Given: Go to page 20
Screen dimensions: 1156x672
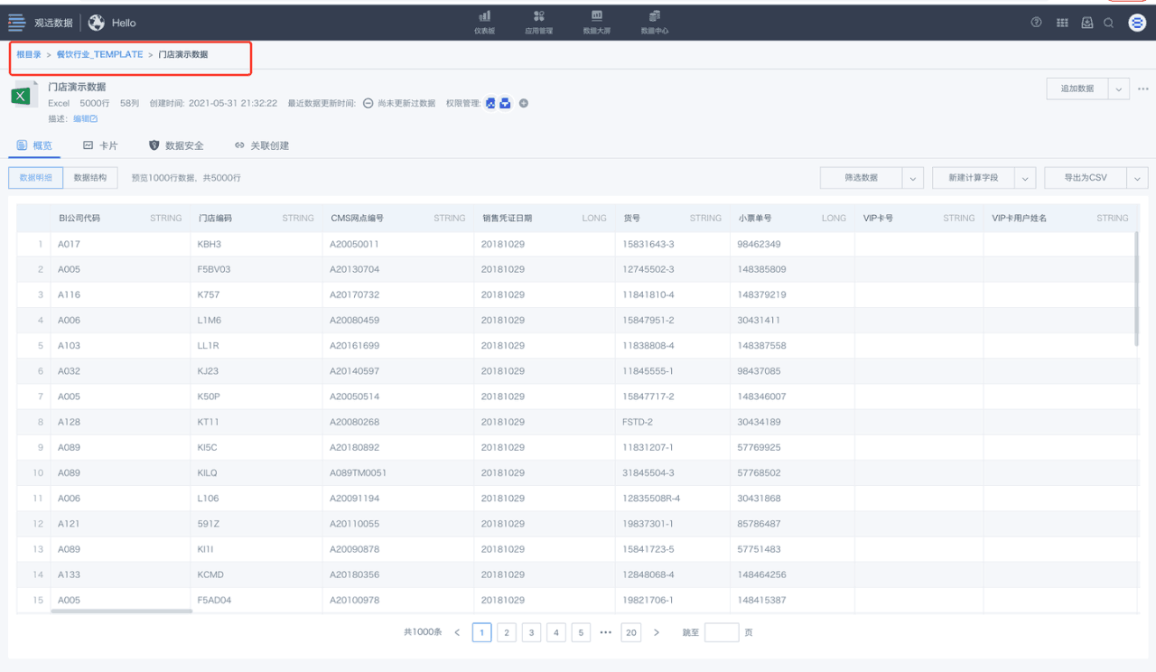Looking at the screenshot, I should (631, 632).
